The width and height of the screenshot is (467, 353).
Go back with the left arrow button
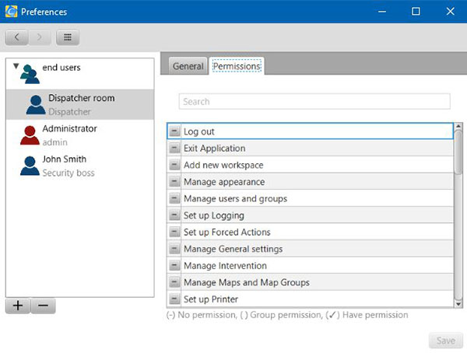pos(17,37)
